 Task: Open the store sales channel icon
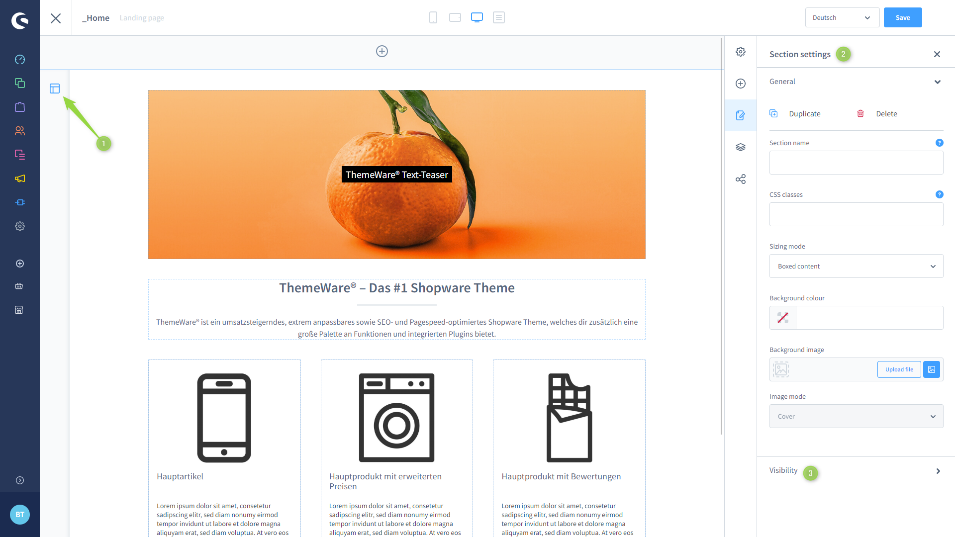coord(19,310)
